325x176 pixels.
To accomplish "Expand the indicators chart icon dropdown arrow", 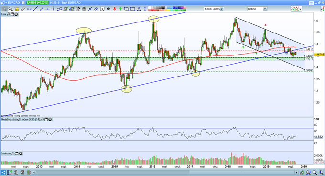I will tap(301, 9).
